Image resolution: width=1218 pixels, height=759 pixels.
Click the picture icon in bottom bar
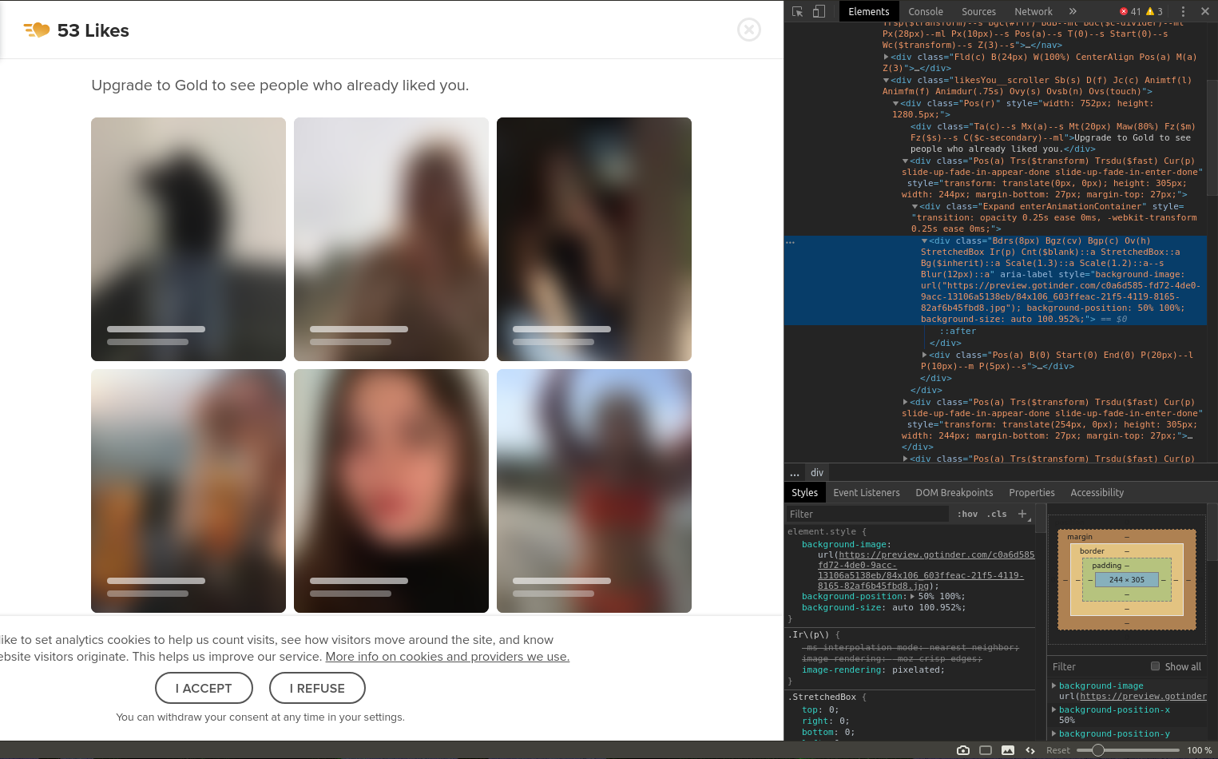point(1008,750)
